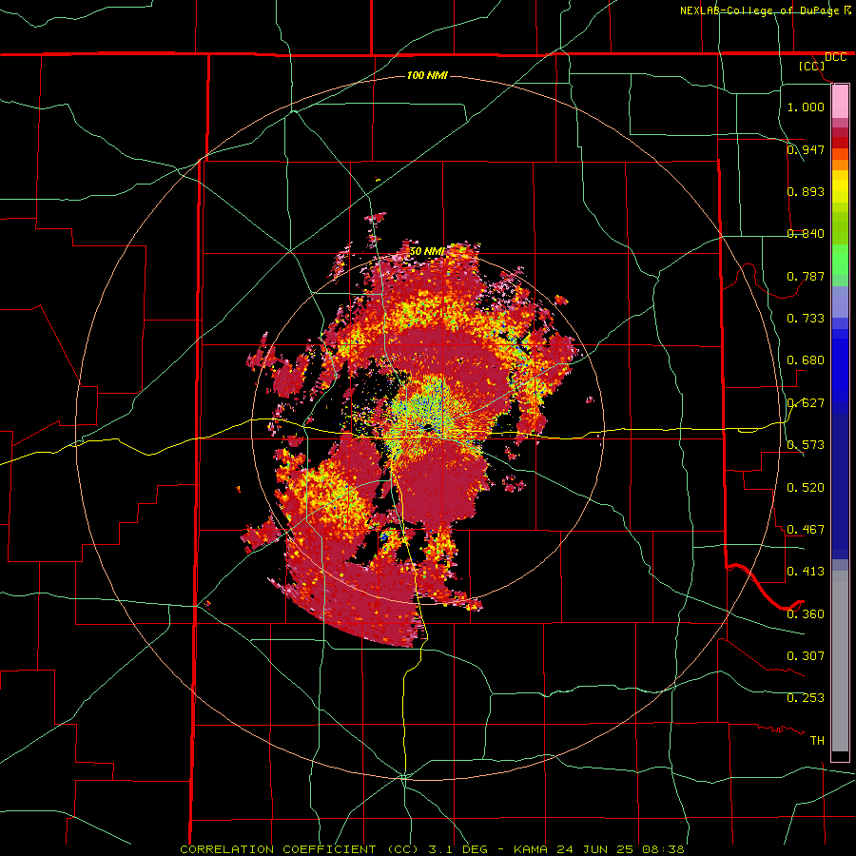Click the 0.840 legend value
The image size is (856, 856).
(x=806, y=233)
